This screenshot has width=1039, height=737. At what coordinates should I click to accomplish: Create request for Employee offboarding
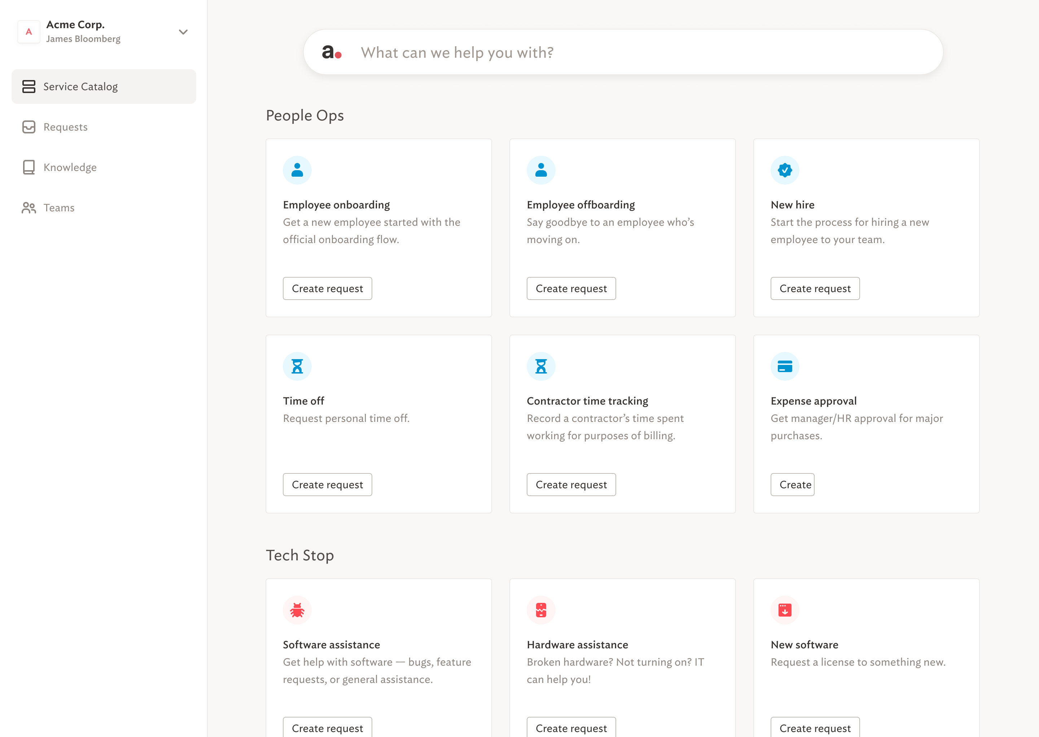[571, 288]
